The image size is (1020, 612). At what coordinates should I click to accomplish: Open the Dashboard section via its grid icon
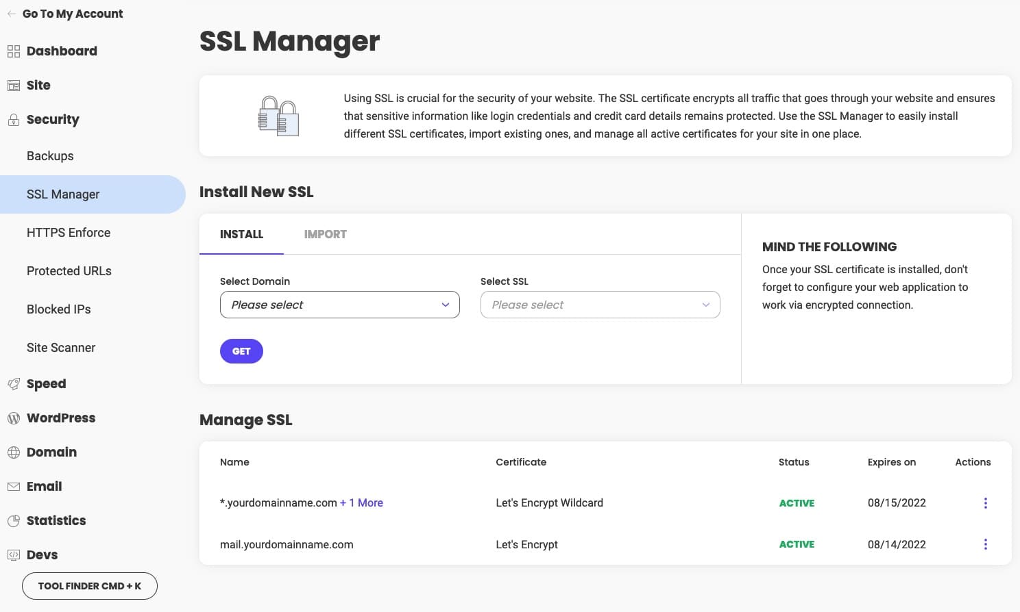[13, 51]
